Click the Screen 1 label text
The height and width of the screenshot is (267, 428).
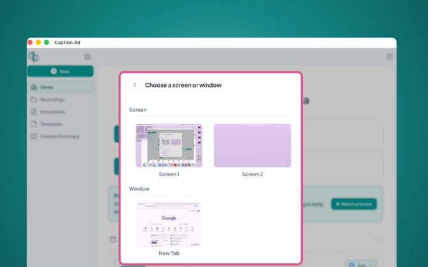(169, 174)
